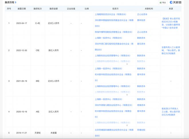Open 普华资本 in the B轮 row
The image size is (189, 139).
point(141,75)
